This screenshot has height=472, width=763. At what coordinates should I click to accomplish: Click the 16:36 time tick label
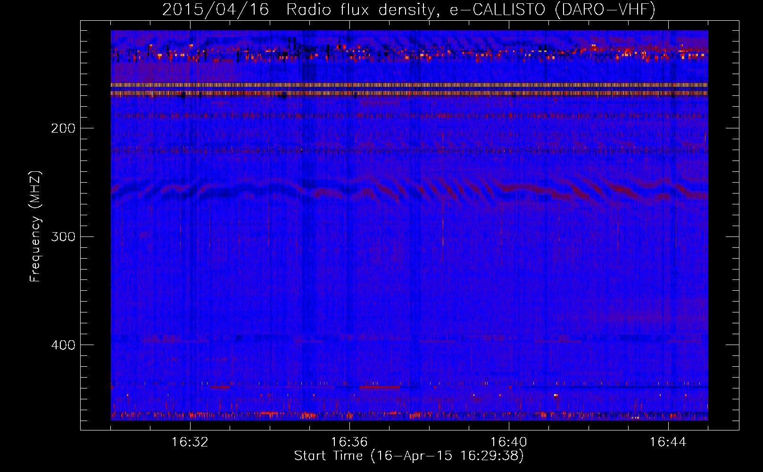coord(349,442)
